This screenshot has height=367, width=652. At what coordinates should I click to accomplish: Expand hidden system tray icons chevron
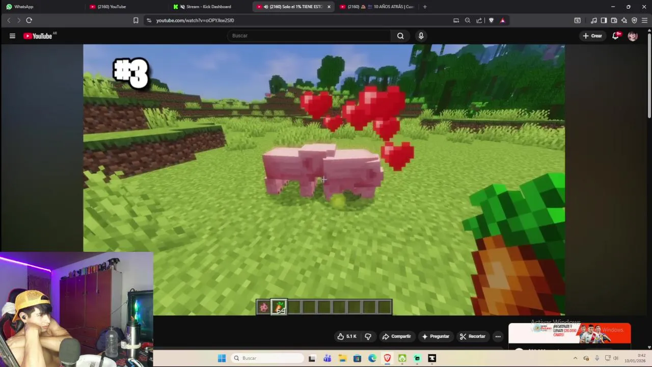click(x=576, y=358)
